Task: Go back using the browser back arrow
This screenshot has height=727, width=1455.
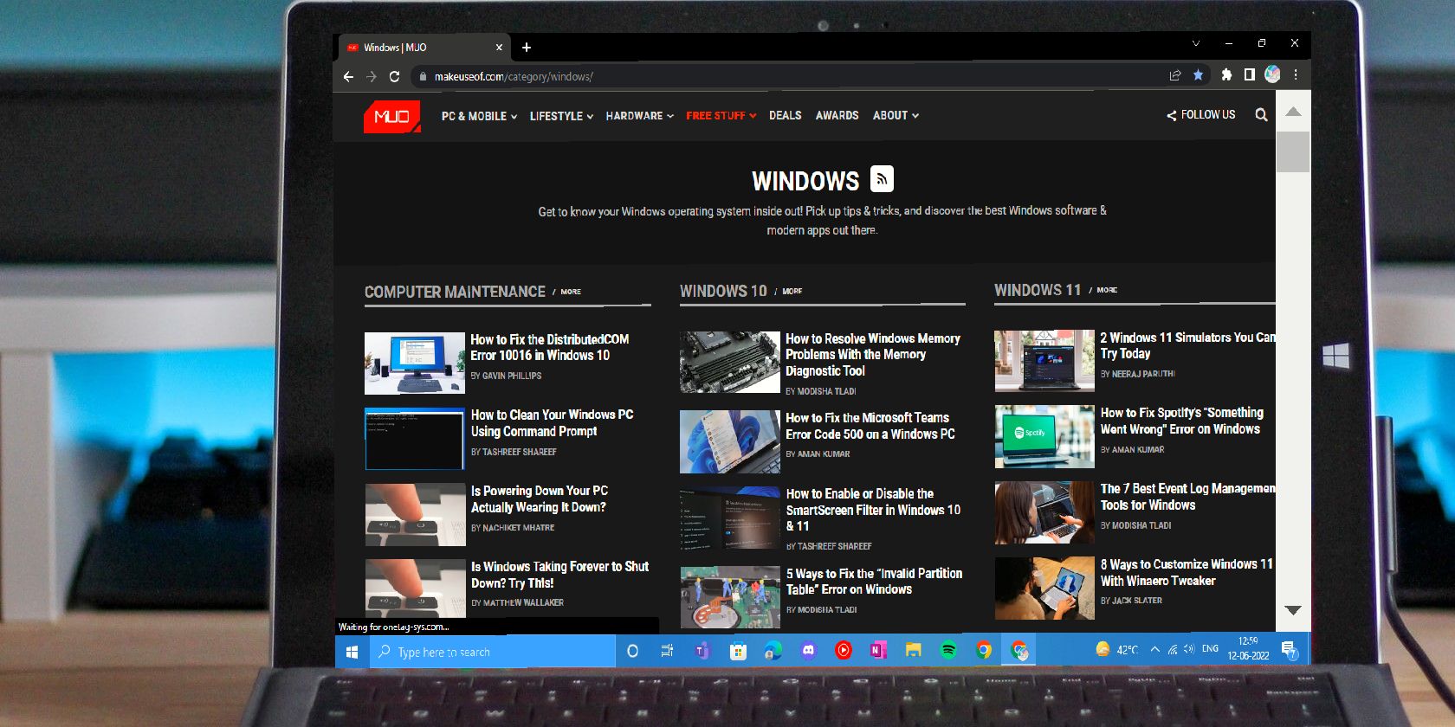Action: tap(348, 76)
